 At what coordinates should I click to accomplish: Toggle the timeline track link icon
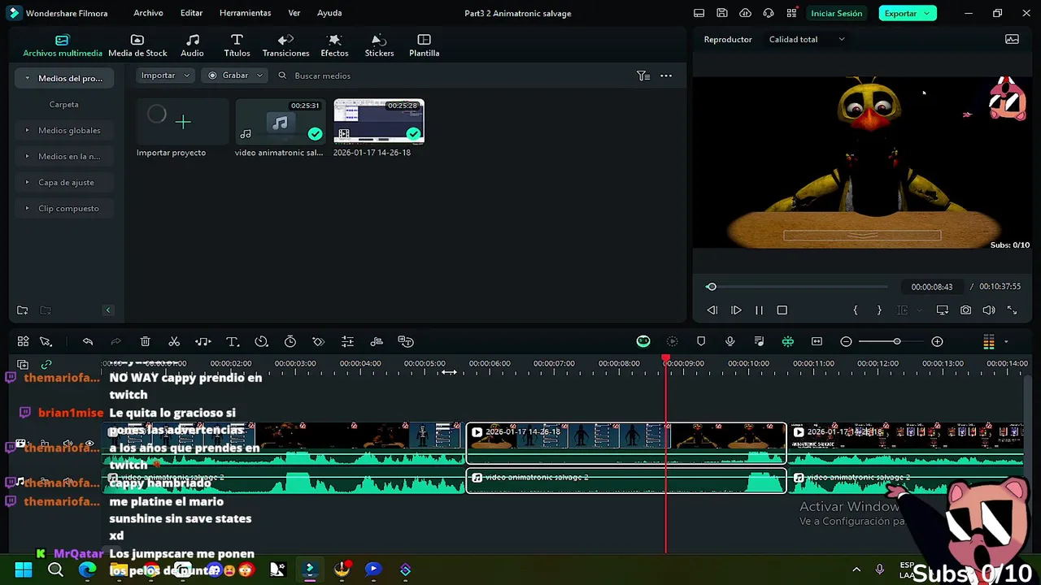pos(46,365)
